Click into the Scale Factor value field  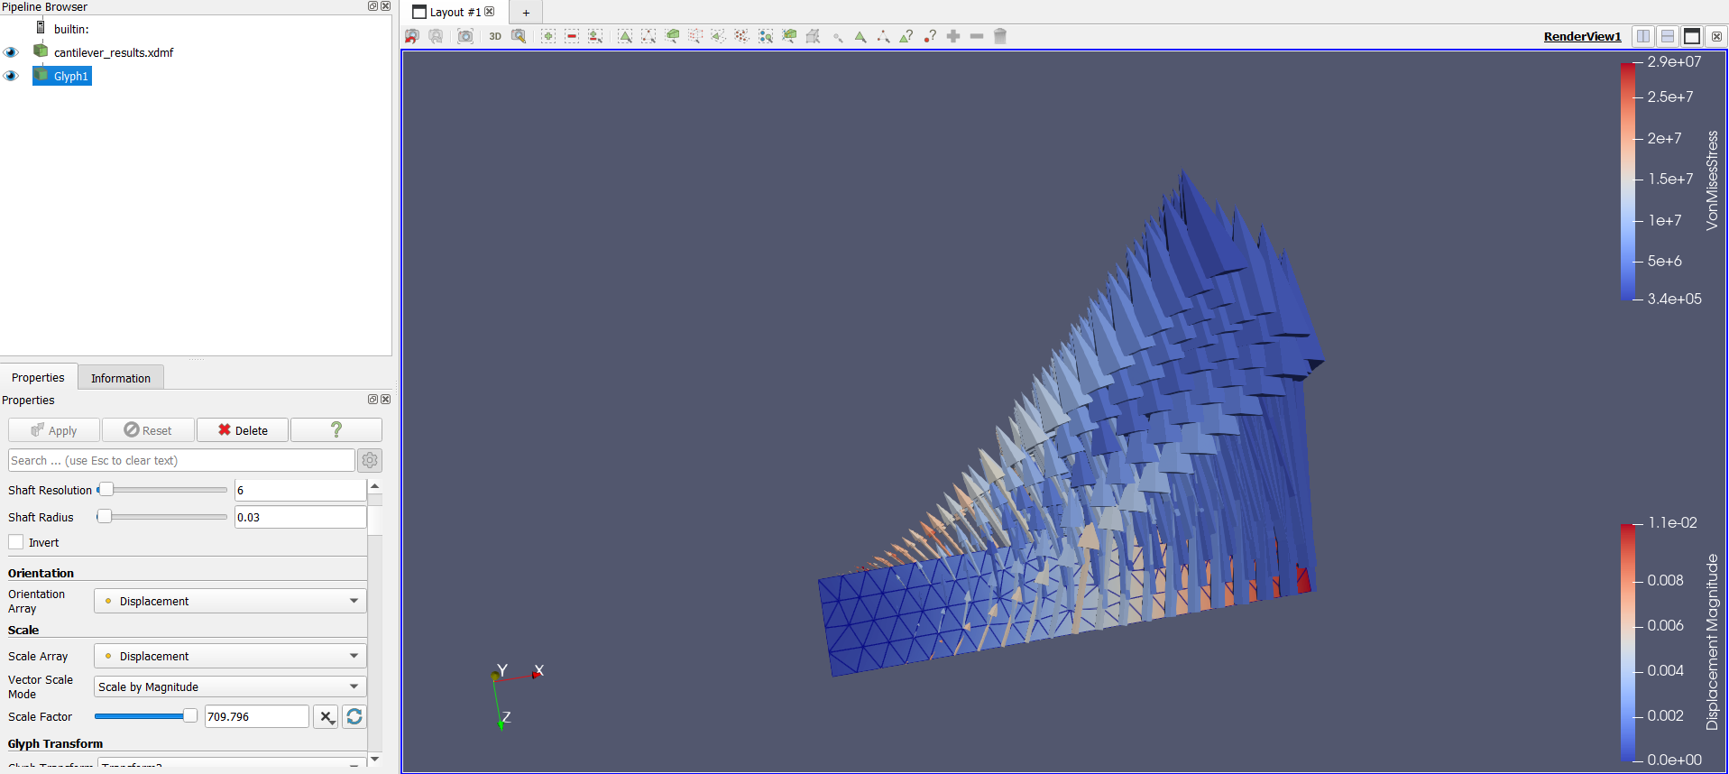click(257, 716)
